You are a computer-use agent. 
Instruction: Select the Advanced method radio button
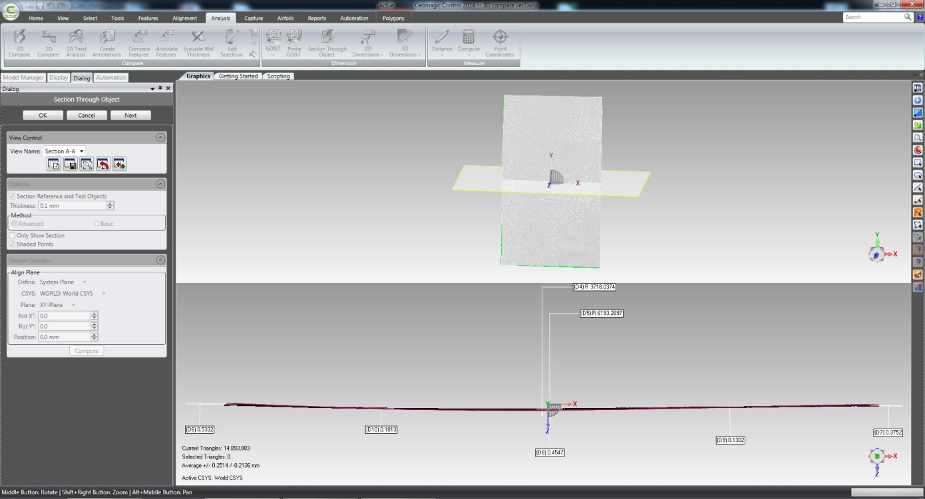click(15, 224)
